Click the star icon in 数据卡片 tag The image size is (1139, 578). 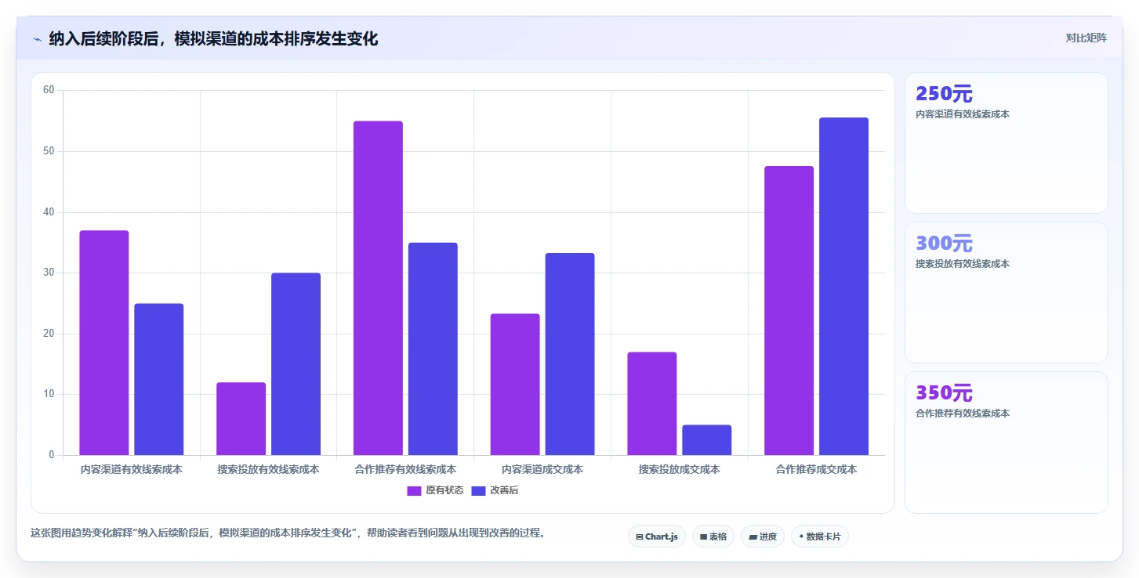[801, 537]
